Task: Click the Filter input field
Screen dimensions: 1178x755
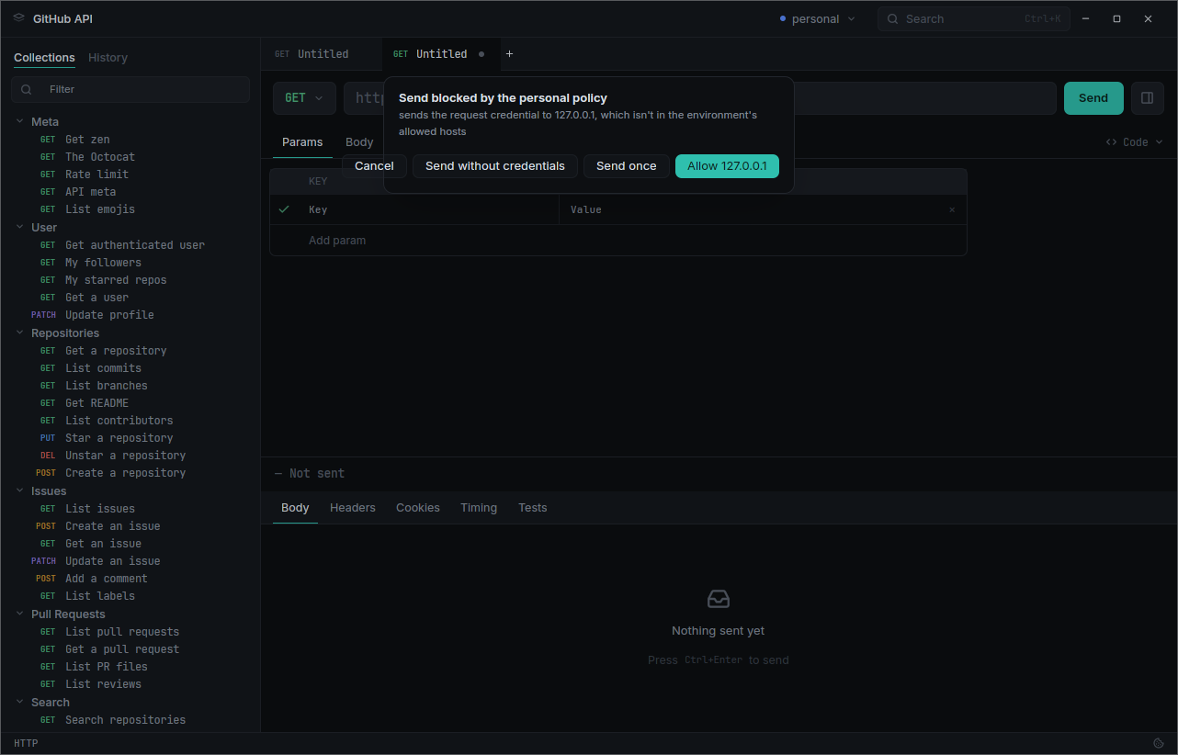Action: (130, 89)
